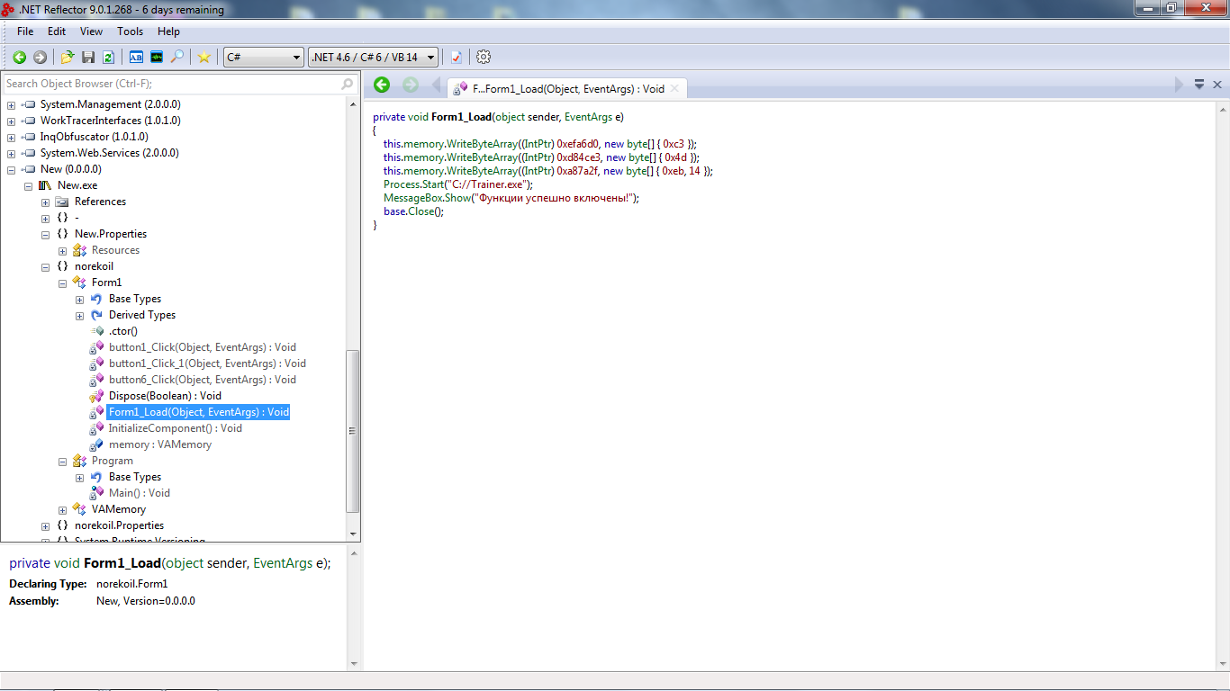Viewport: 1230px width, 691px height.
Task: Open the tab list dropdown arrow
Action: pyautogui.click(x=1199, y=84)
